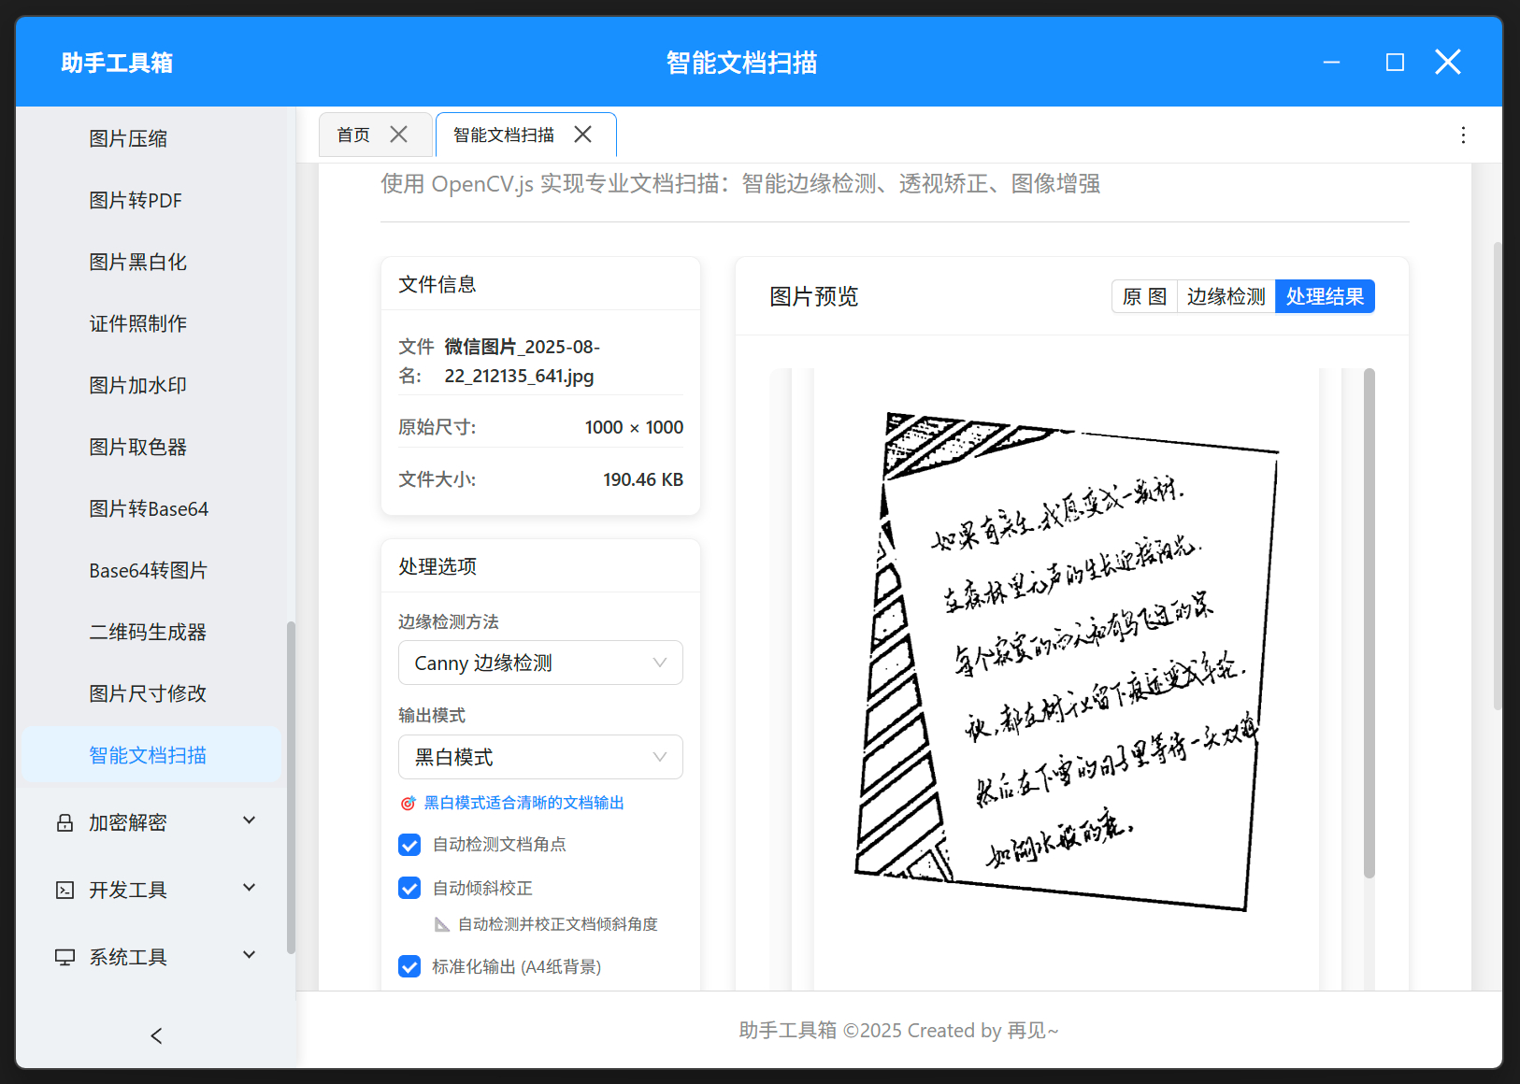Open 证件照制作 tool
The width and height of the screenshot is (1520, 1084).
click(x=137, y=323)
